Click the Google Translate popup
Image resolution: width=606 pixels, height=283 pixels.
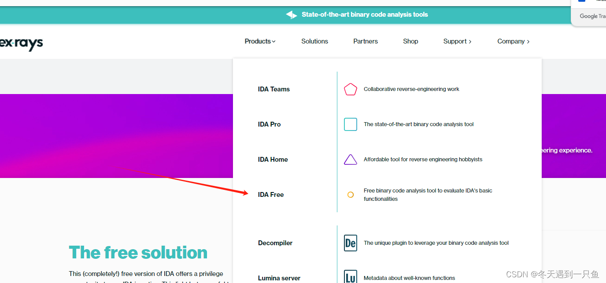(x=589, y=13)
